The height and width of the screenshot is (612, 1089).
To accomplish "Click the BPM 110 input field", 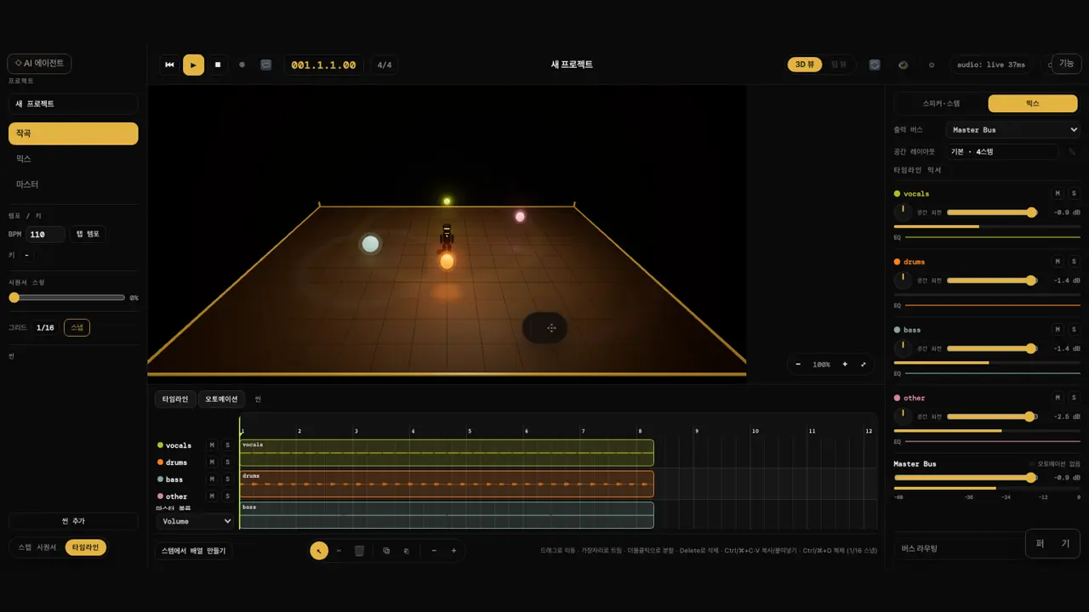I will (x=45, y=234).
